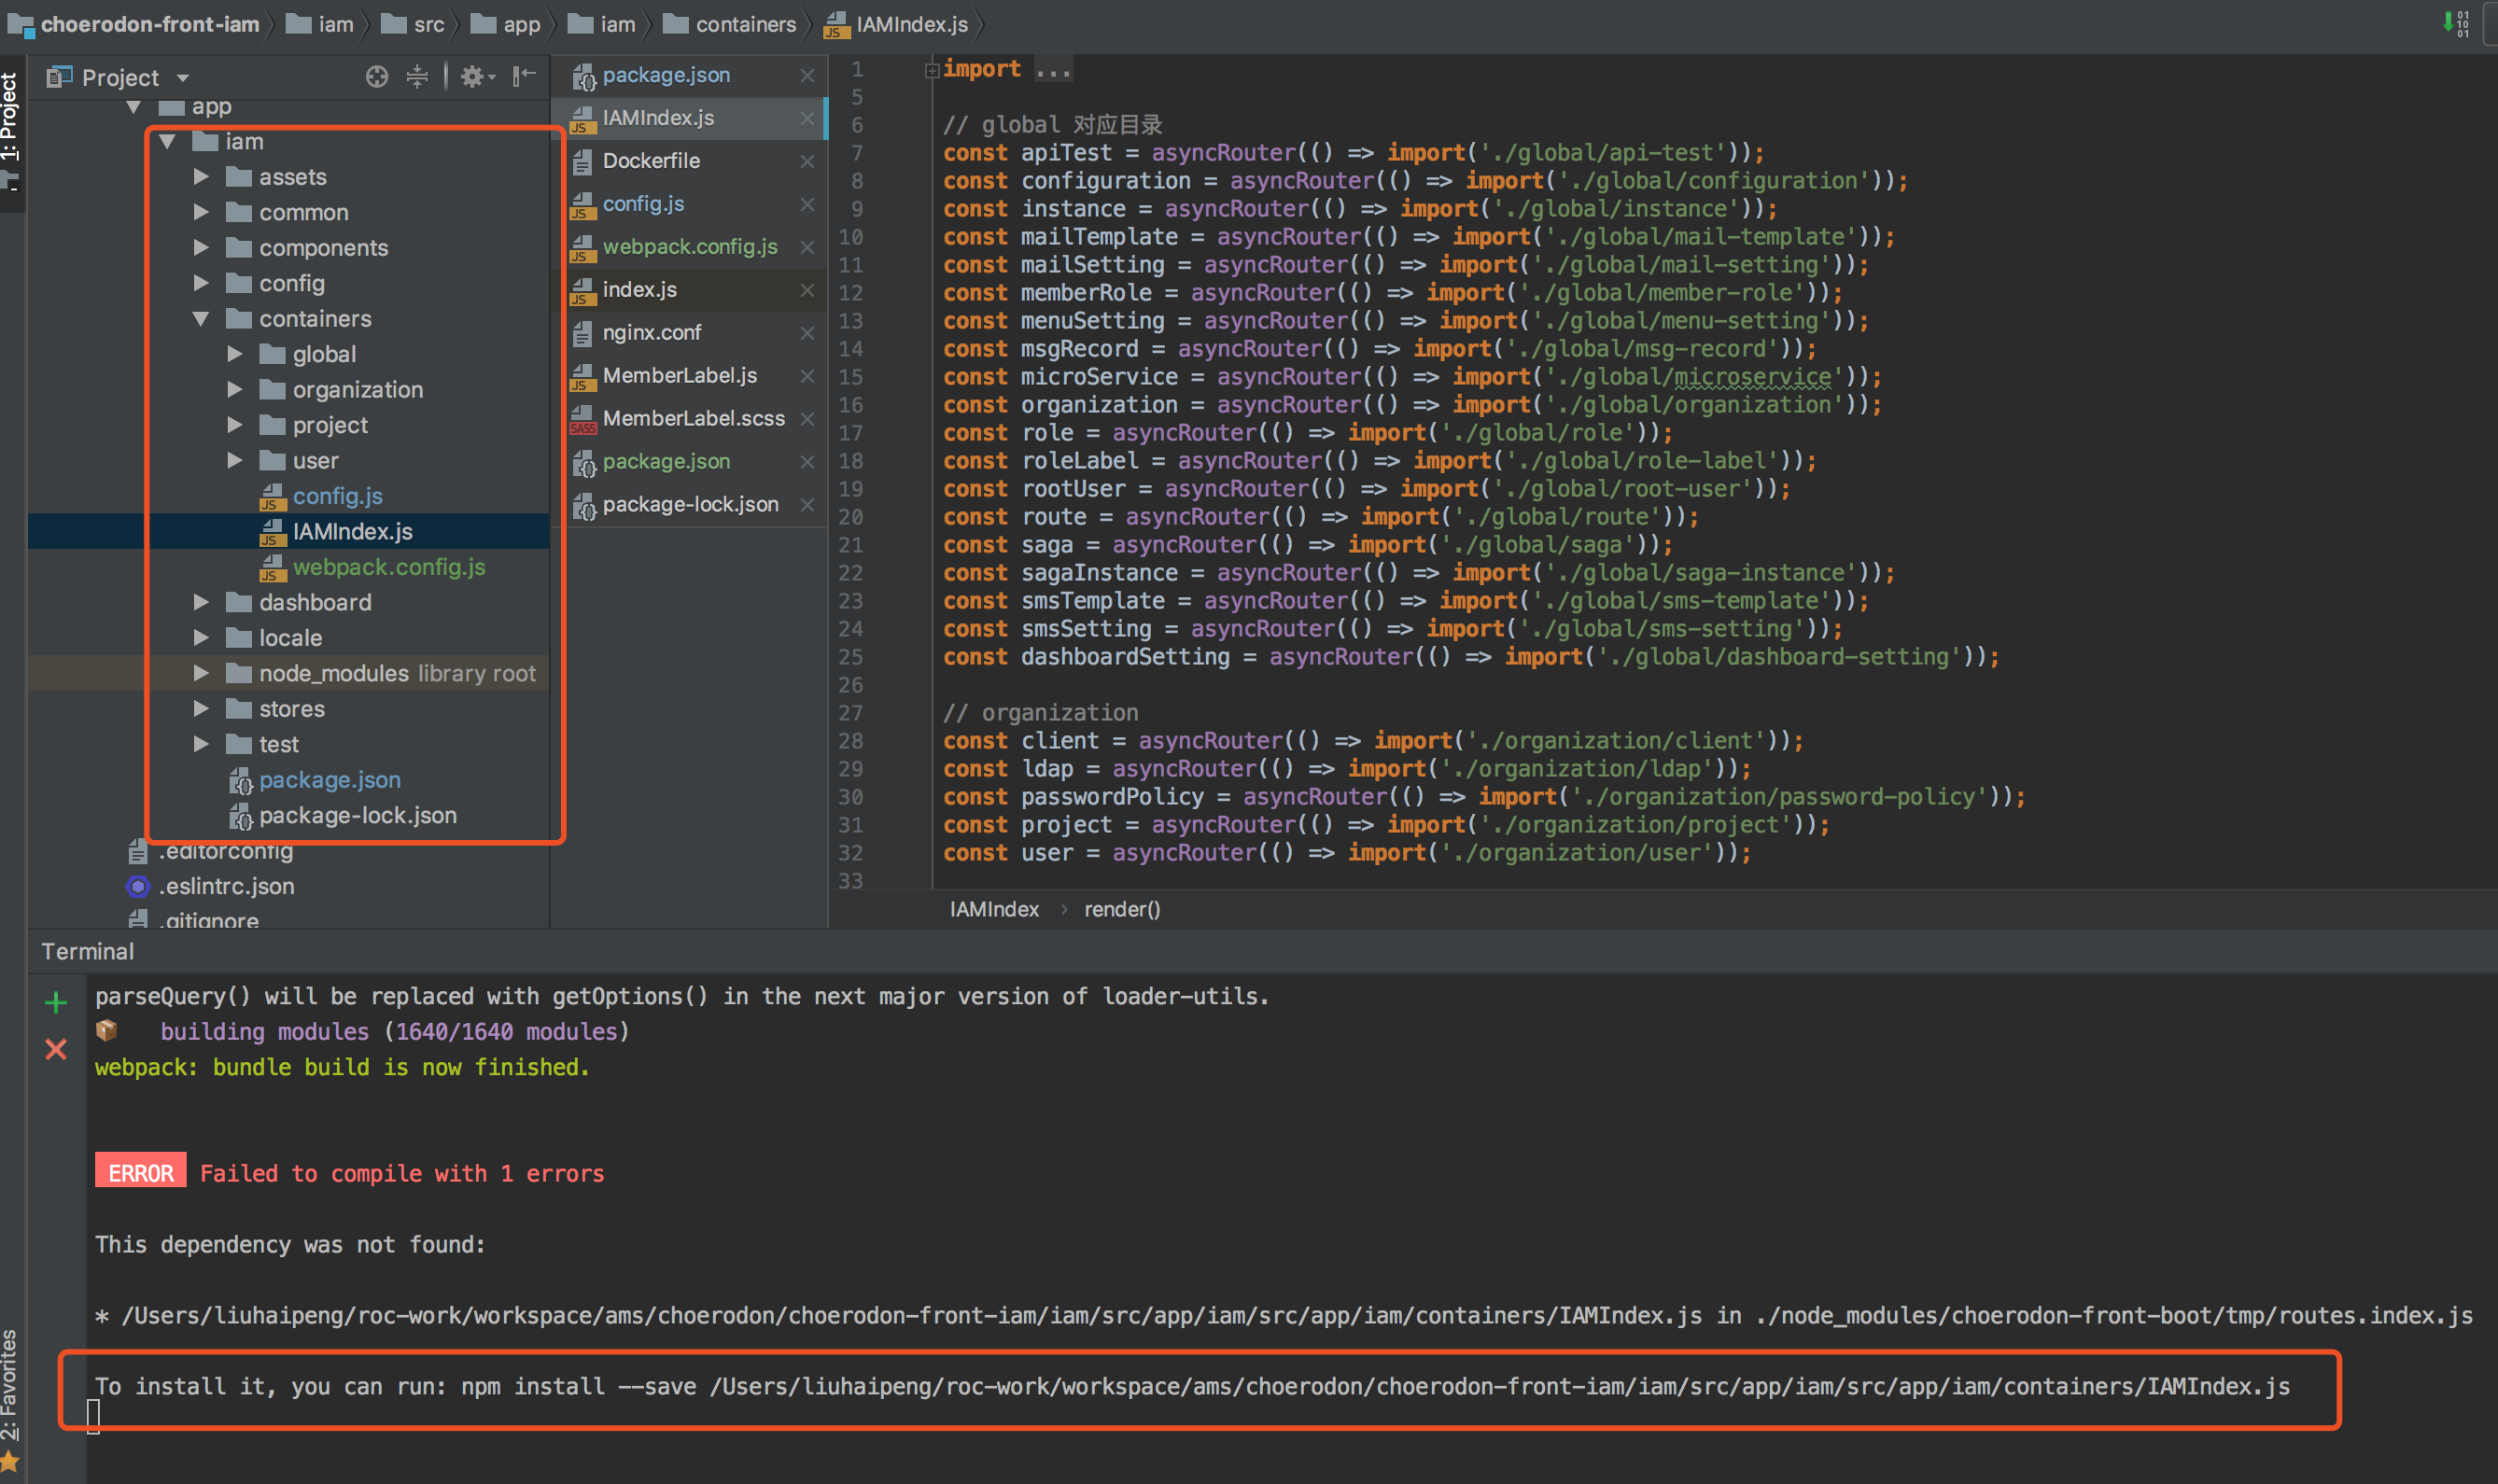This screenshot has width=2498, height=1484.
Task: Close the Dockerfile editor tab
Action: tap(807, 161)
